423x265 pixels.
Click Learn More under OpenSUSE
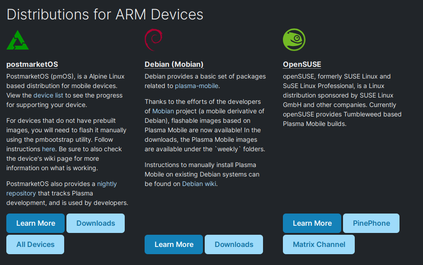(312, 223)
